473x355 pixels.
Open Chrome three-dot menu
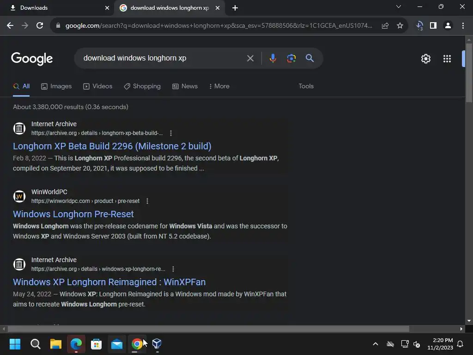pos(463,26)
